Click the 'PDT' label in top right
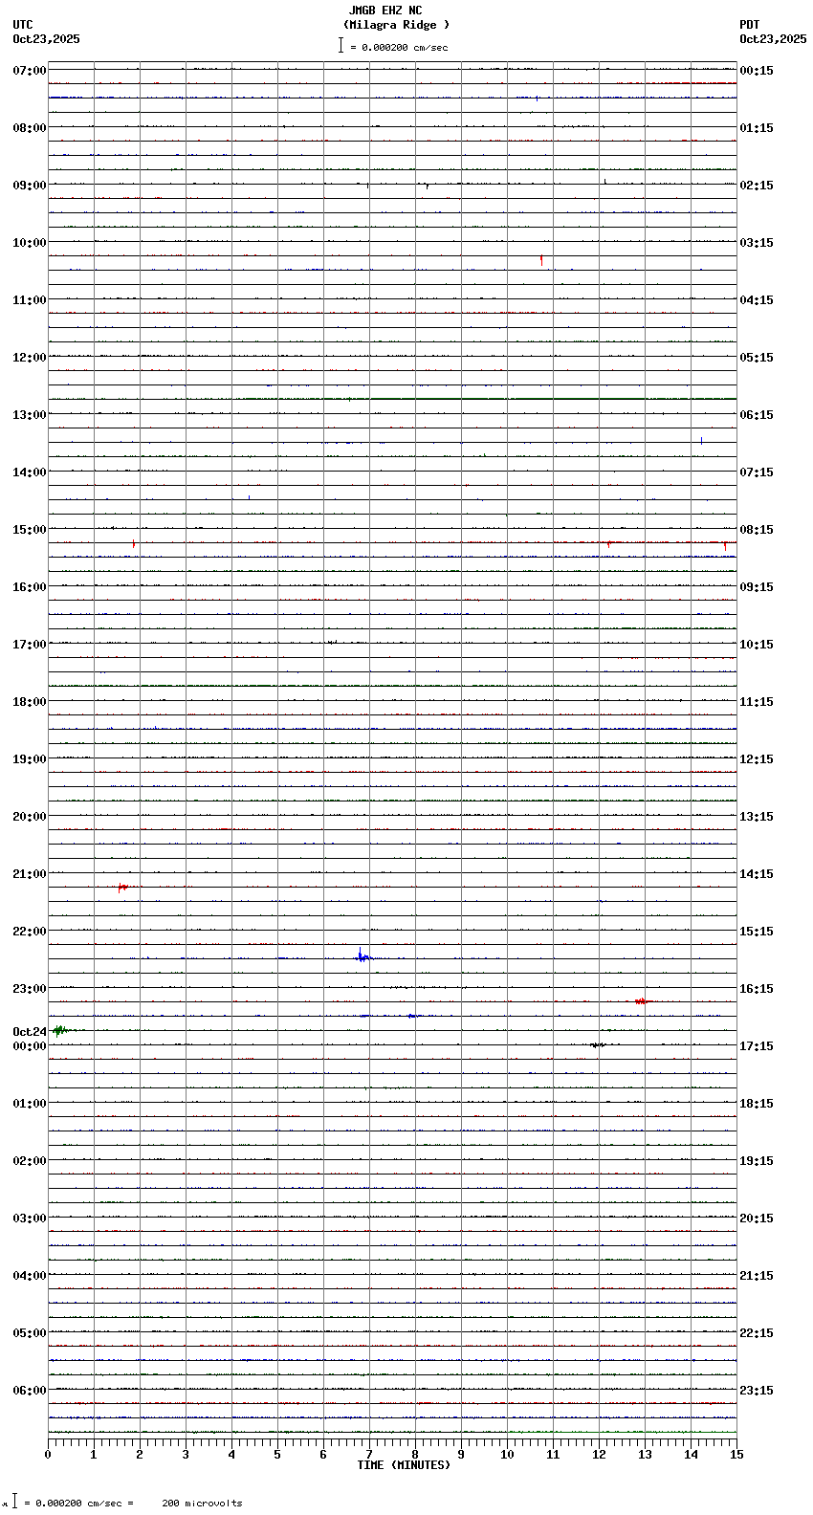Viewport: 813px width, 1515px height. [x=749, y=25]
